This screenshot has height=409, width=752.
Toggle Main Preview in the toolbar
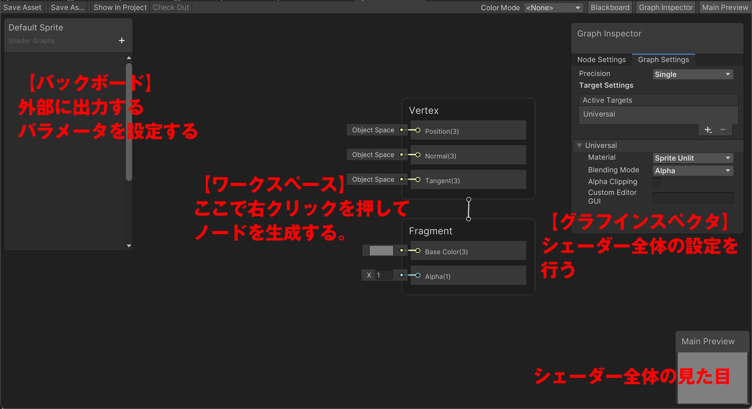click(x=725, y=8)
